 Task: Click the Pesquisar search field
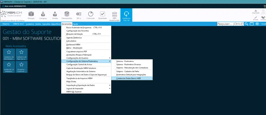tap(230, 24)
